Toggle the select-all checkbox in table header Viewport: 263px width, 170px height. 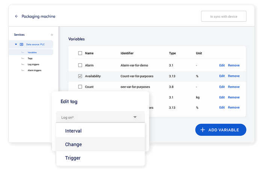click(x=80, y=53)
